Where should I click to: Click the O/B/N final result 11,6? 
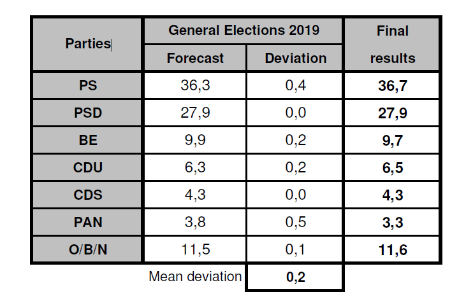(392, 249)
